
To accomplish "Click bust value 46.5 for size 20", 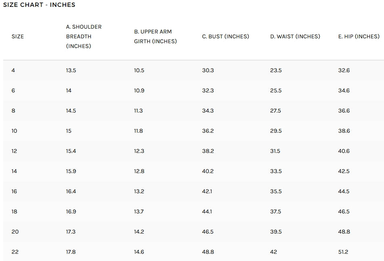I will 208,232.
